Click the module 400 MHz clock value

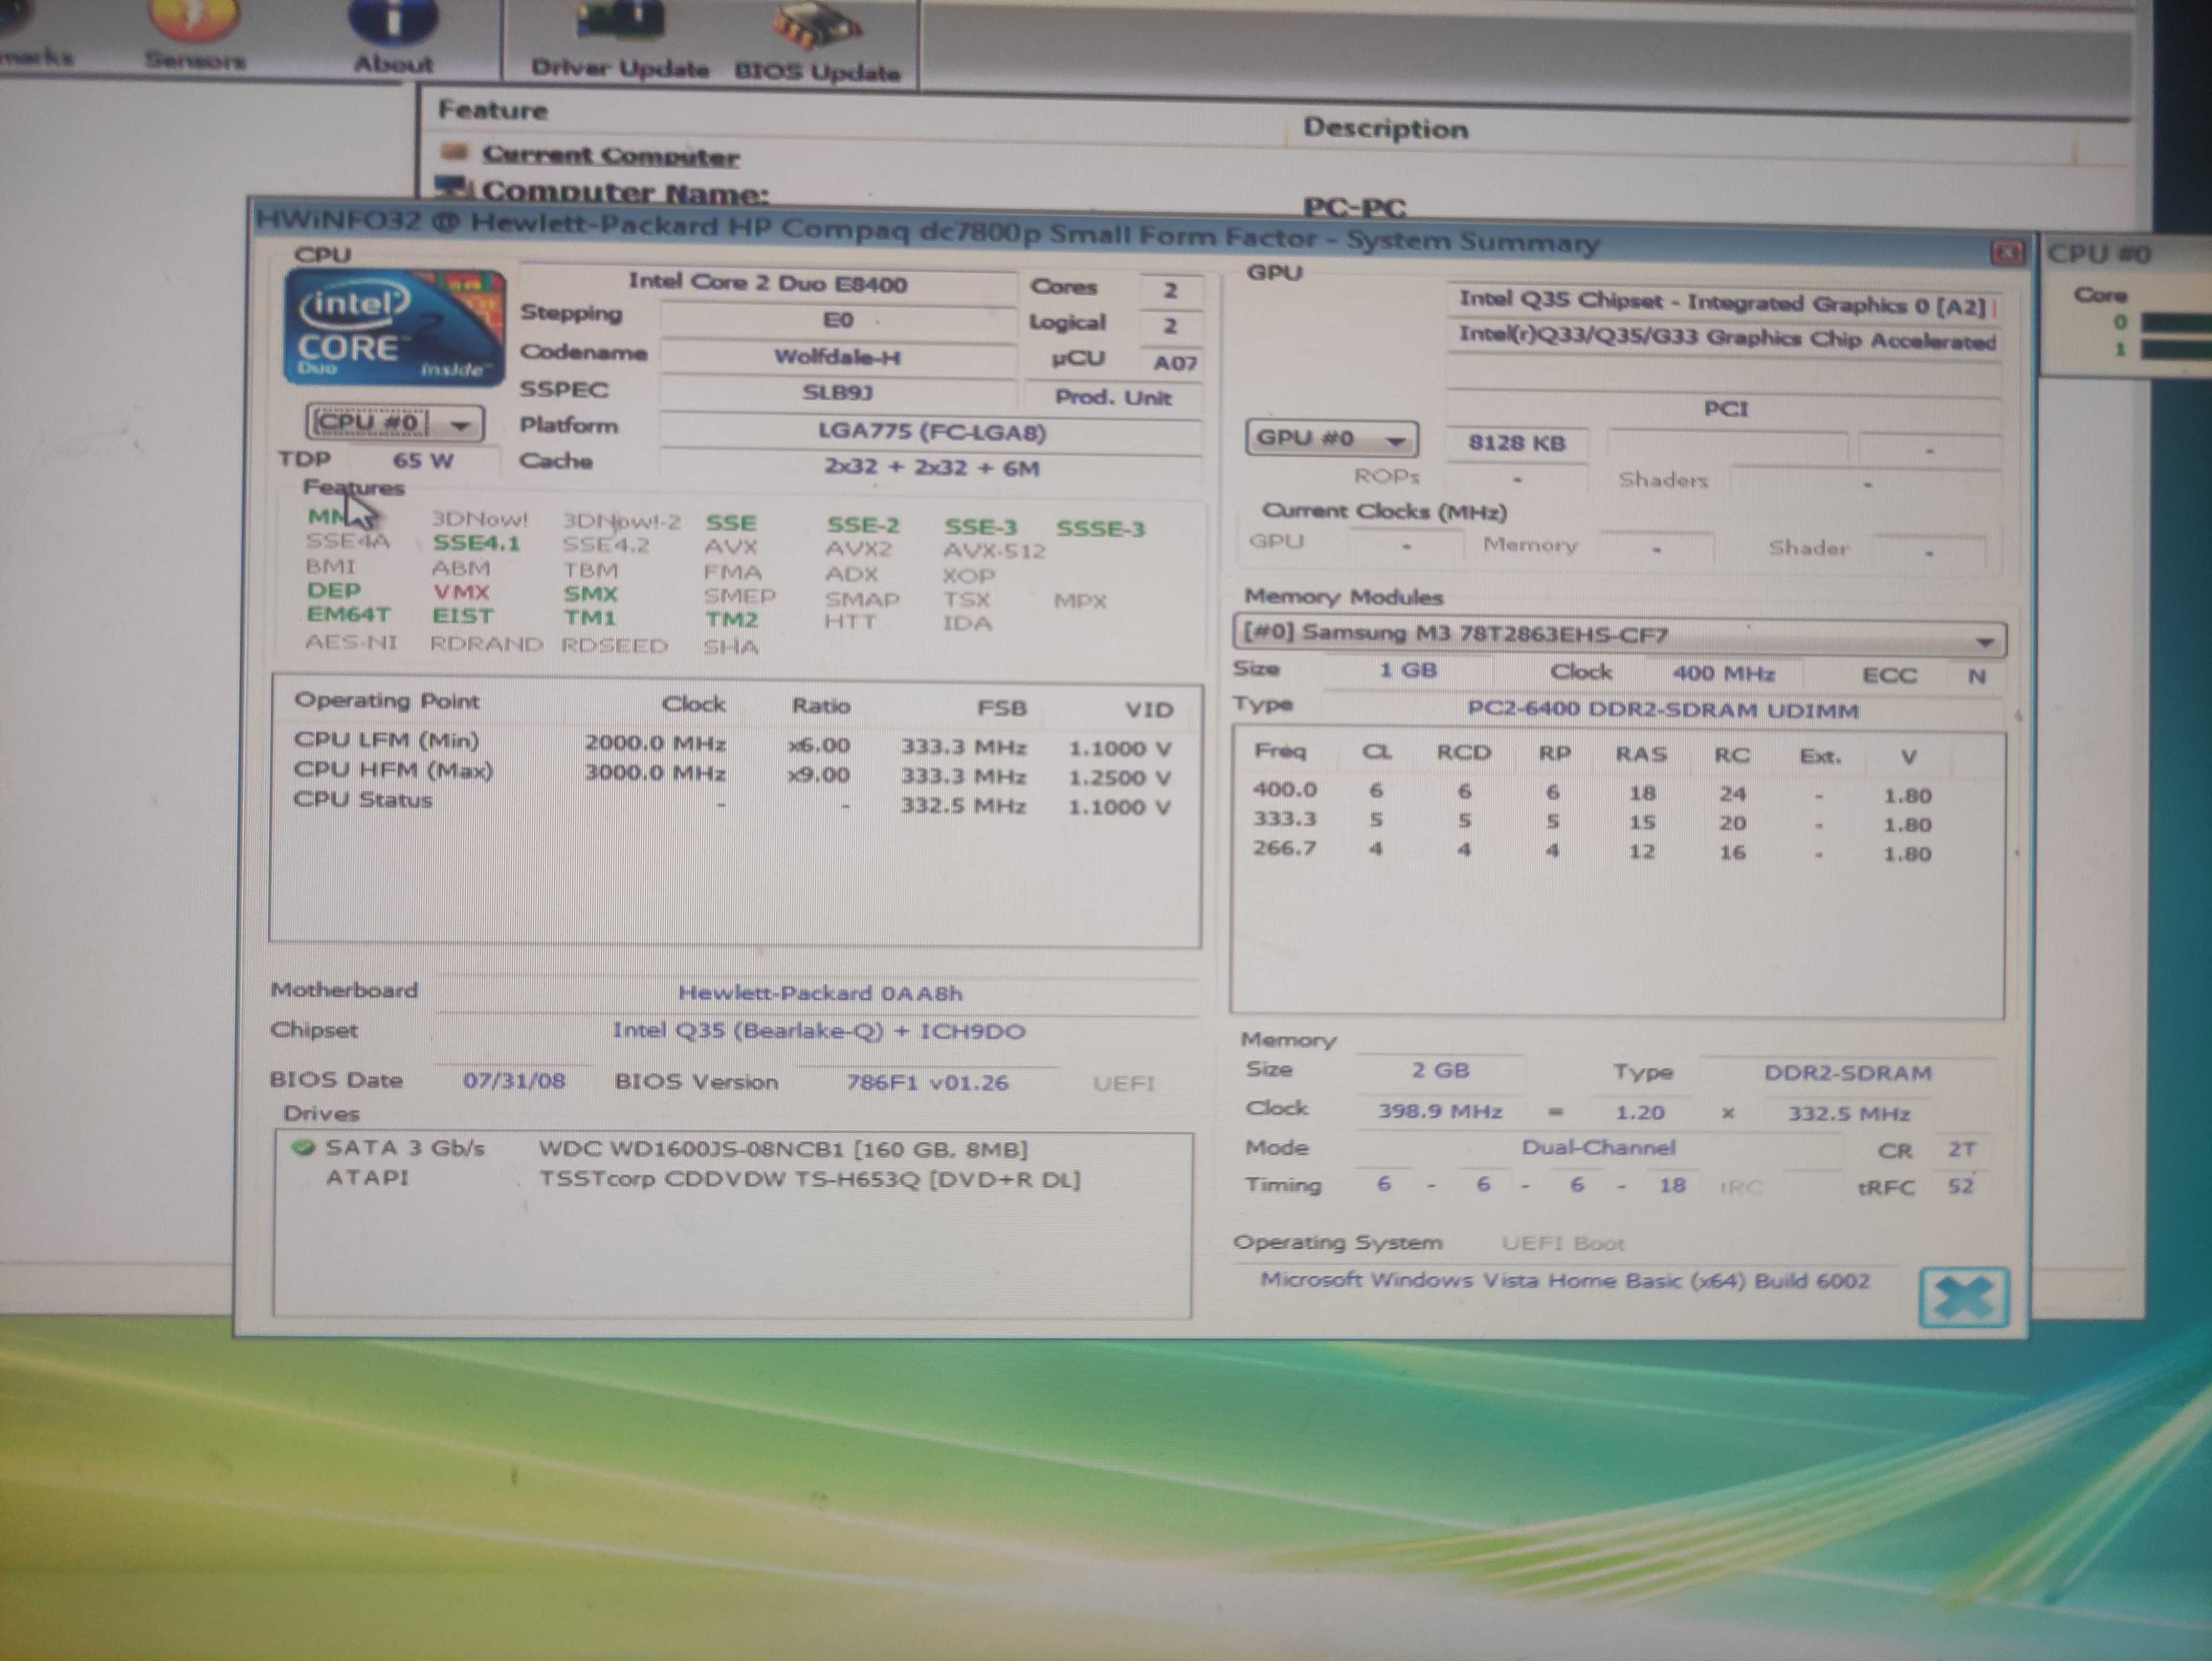[x=1723, y=673]
